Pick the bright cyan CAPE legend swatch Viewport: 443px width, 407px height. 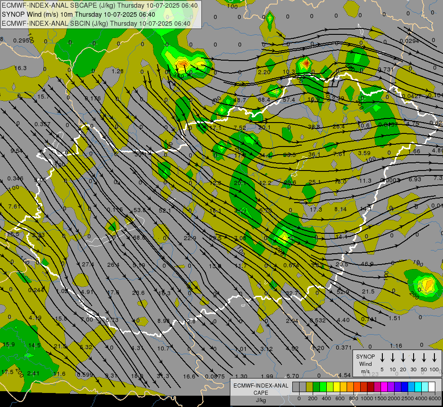click(418, 387)
